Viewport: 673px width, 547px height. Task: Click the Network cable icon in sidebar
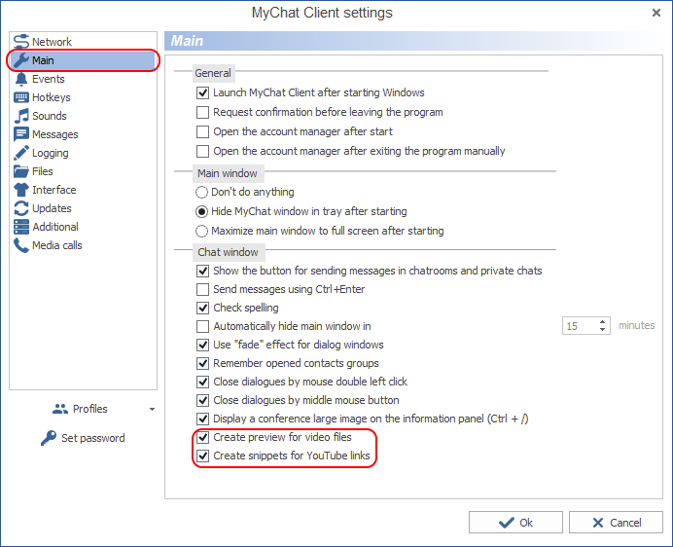21,42
